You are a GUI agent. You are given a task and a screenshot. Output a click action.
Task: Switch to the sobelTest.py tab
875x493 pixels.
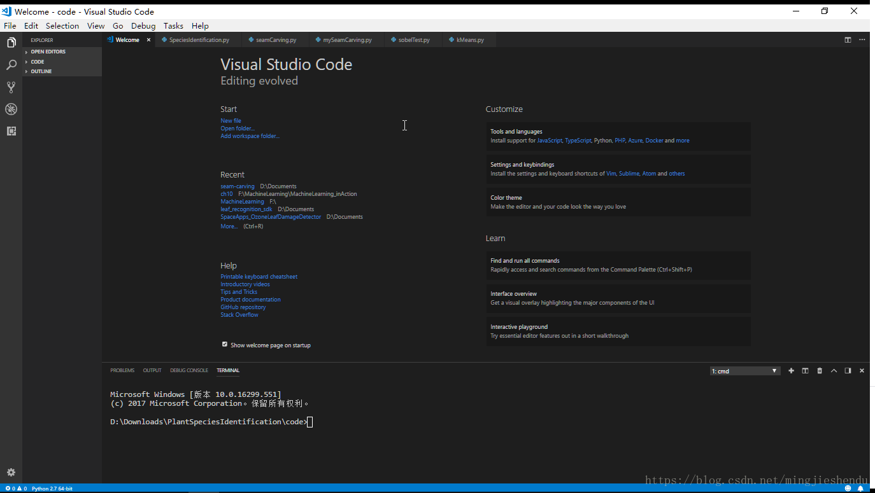[414, 39]
